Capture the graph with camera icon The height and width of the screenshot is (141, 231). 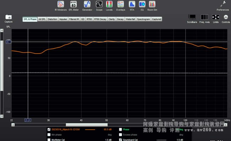pos(9,17)
